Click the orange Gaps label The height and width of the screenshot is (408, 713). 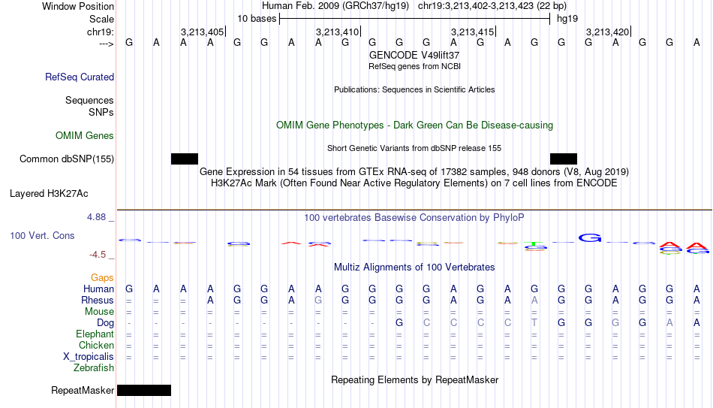tap(102, 278)
